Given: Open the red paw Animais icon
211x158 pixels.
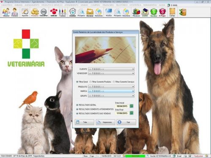Looking at the screenshot, I should click(54, 12).
